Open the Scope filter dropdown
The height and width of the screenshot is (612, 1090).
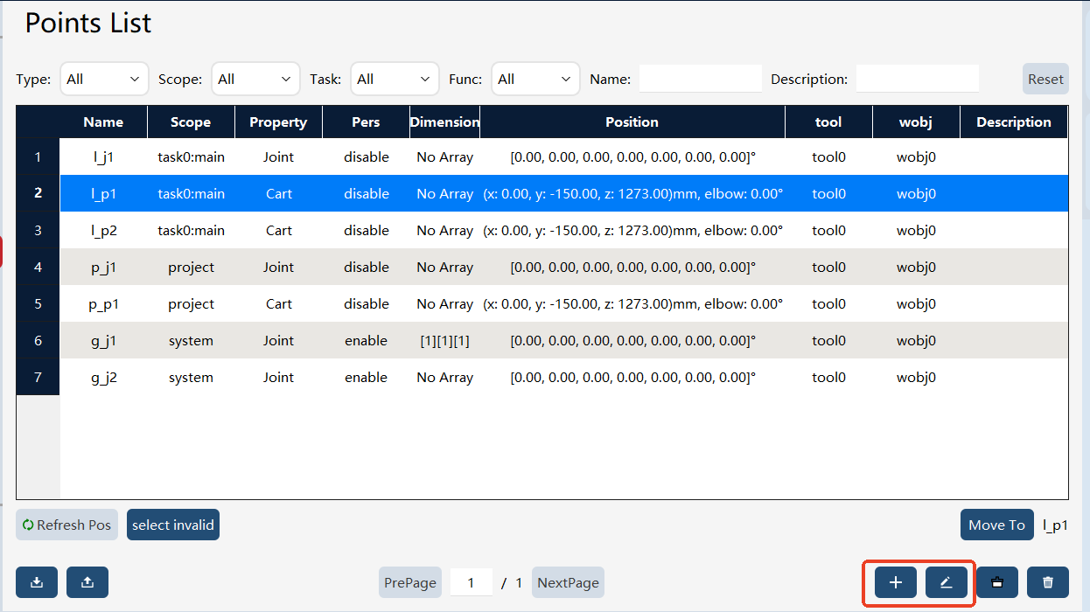click(x=255, y=79)
